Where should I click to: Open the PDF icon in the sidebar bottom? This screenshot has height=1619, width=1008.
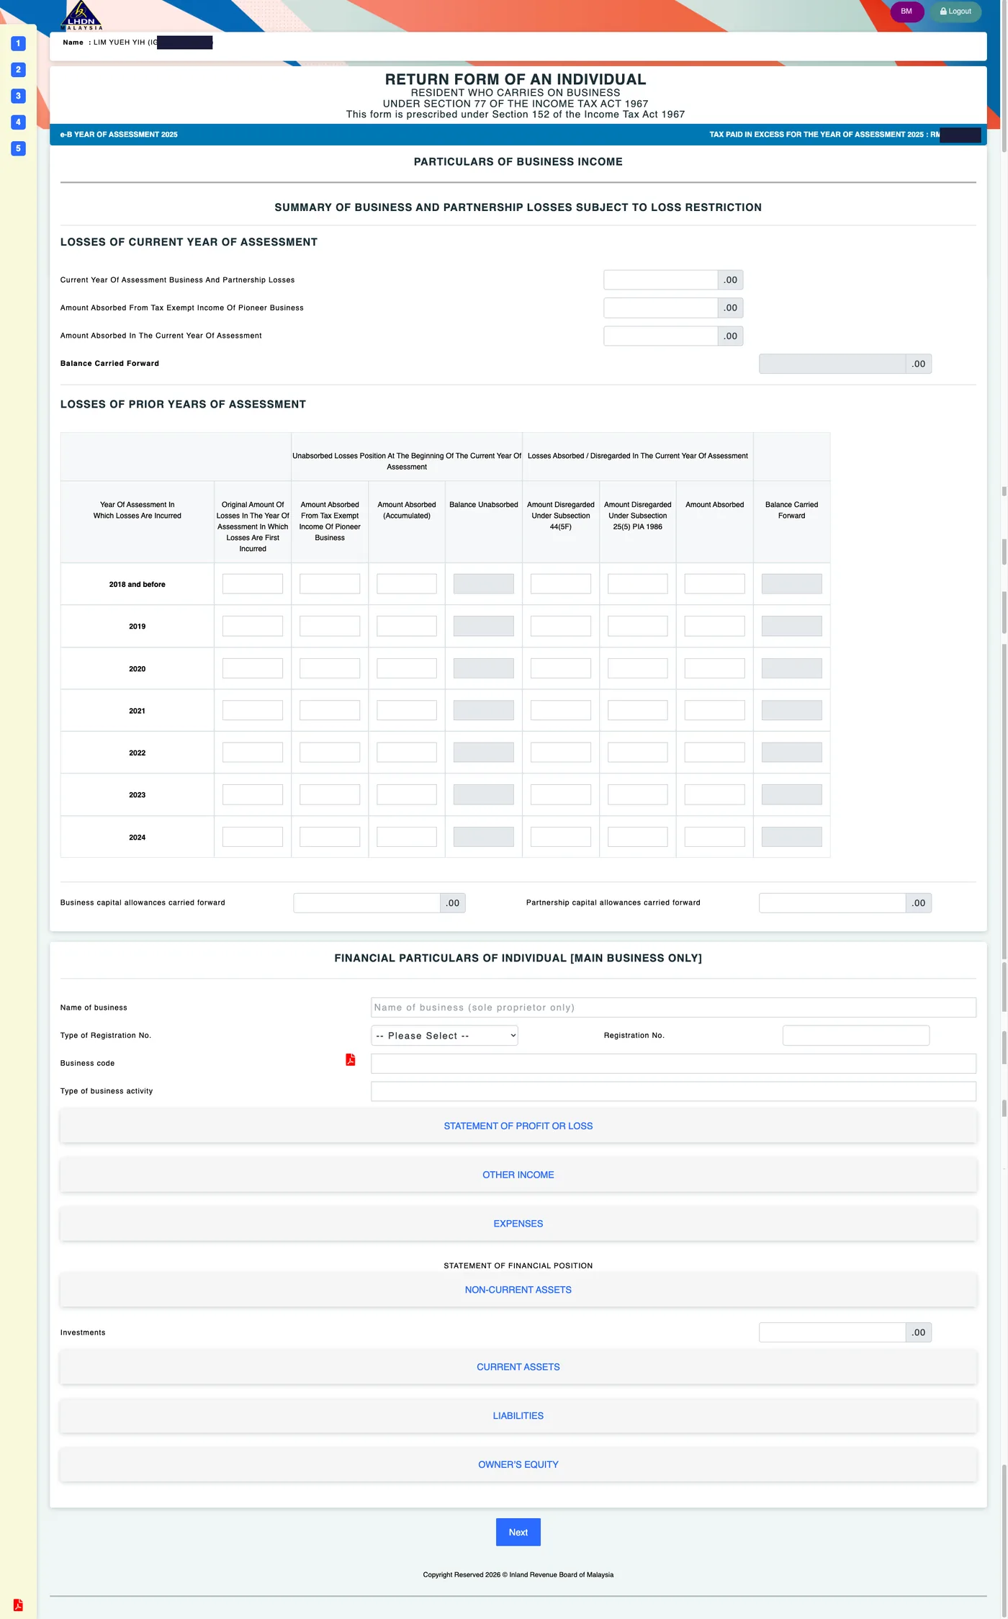(18, 1605)
